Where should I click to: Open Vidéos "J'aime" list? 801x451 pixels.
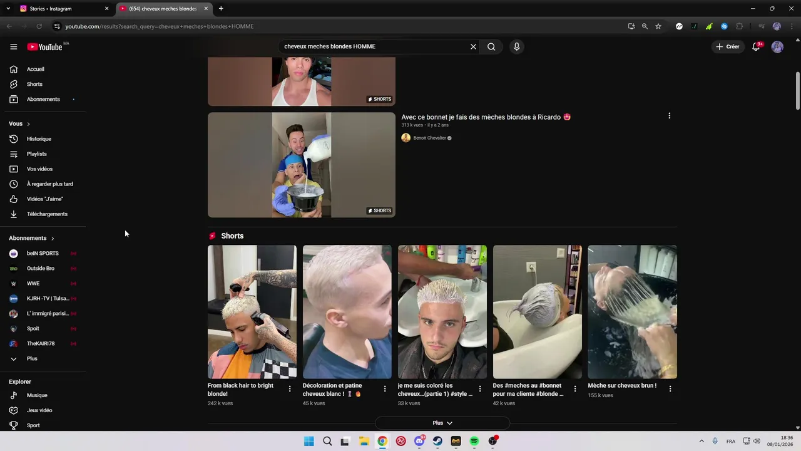pos(43,199)
